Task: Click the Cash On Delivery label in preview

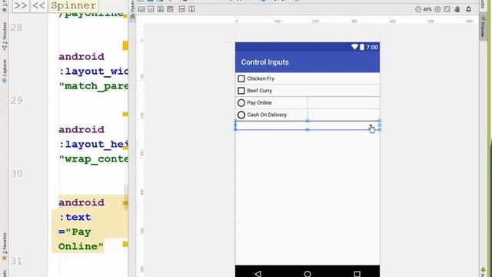Action: coord(267,115)
